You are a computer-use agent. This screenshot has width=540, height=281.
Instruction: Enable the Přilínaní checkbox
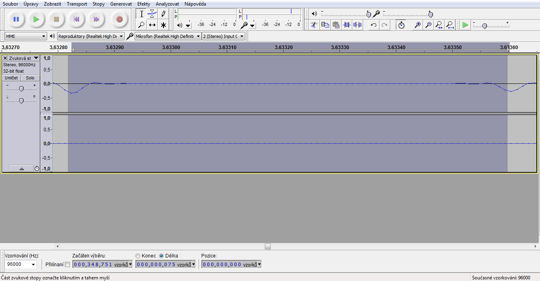(x=67, y=264)
